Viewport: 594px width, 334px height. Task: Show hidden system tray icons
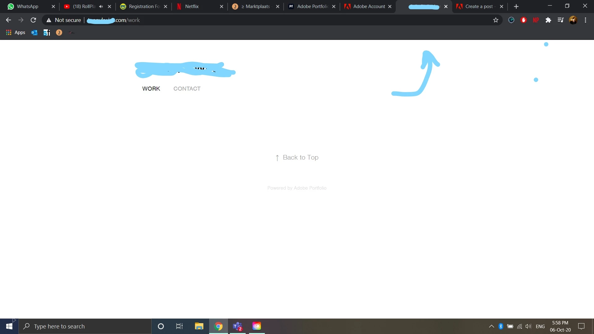491,326
